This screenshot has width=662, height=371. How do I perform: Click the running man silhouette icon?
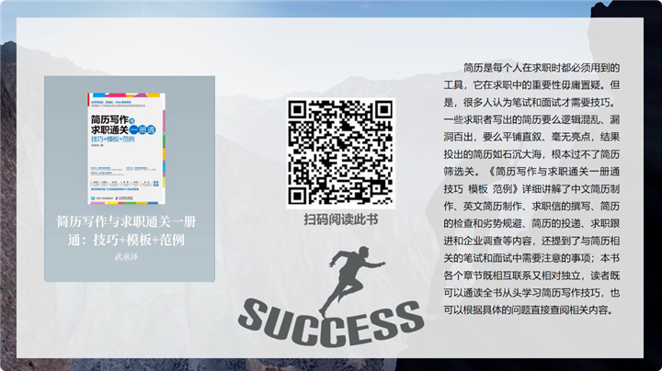coord(351,280)
